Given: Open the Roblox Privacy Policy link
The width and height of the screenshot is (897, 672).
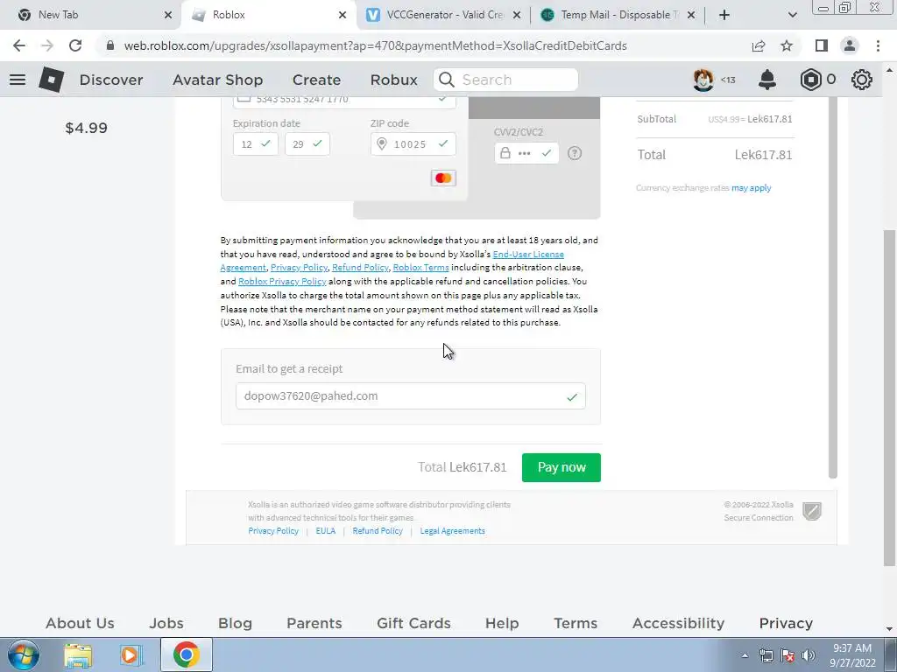Looking at the screenshot, I should [x=282, y=281].
